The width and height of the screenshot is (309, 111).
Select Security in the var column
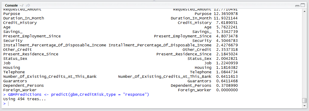202,41
